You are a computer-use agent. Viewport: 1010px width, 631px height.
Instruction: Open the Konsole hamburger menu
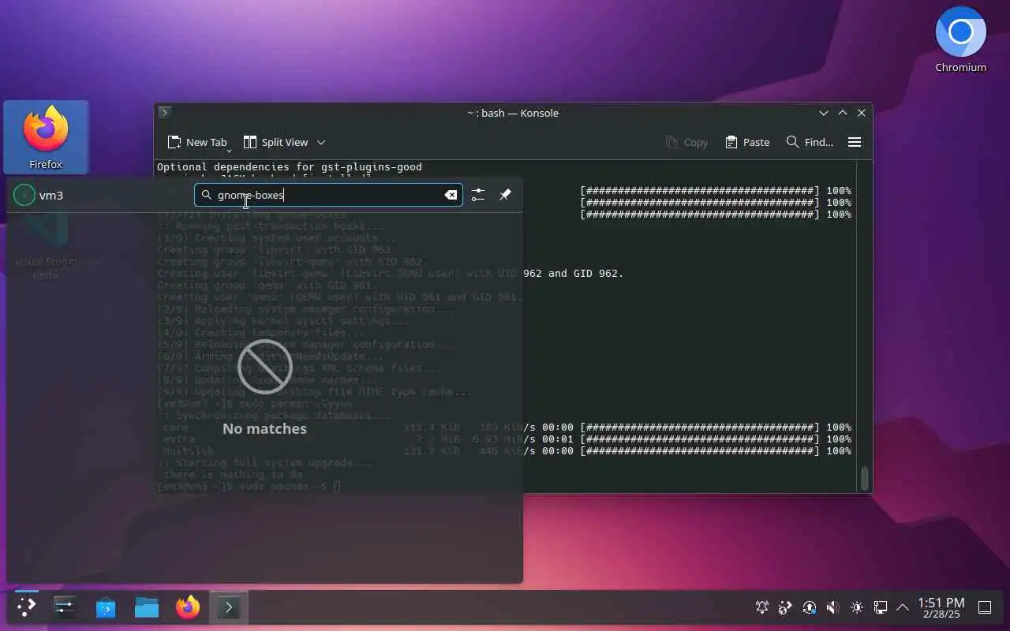855,142
